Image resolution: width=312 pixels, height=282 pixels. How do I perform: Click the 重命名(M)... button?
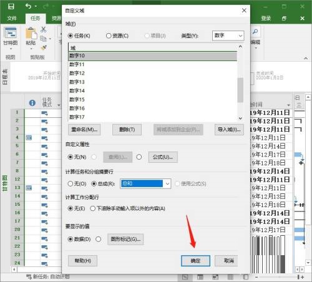(84, 130)
